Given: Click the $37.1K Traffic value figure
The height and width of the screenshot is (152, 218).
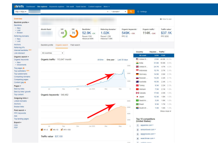Looking at the screenshot, I should point(166,33).
